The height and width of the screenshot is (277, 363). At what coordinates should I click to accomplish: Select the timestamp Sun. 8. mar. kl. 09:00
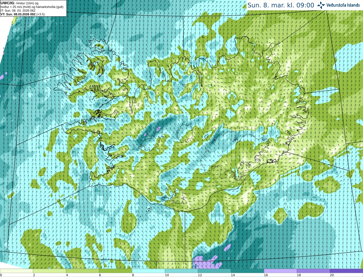click(281, 5)
